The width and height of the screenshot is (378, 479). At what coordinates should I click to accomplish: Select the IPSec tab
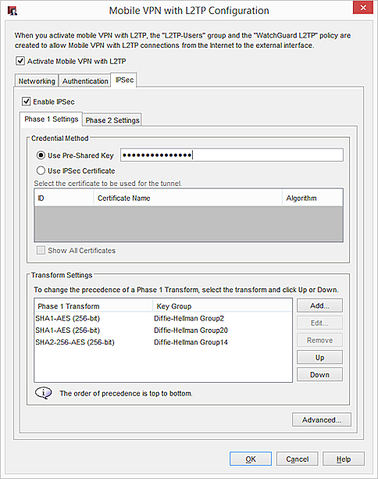point(124,80)
